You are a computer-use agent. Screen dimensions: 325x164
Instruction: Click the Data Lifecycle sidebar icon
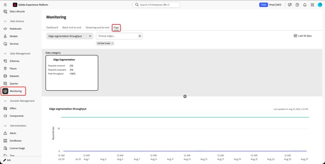pos(5,11)
